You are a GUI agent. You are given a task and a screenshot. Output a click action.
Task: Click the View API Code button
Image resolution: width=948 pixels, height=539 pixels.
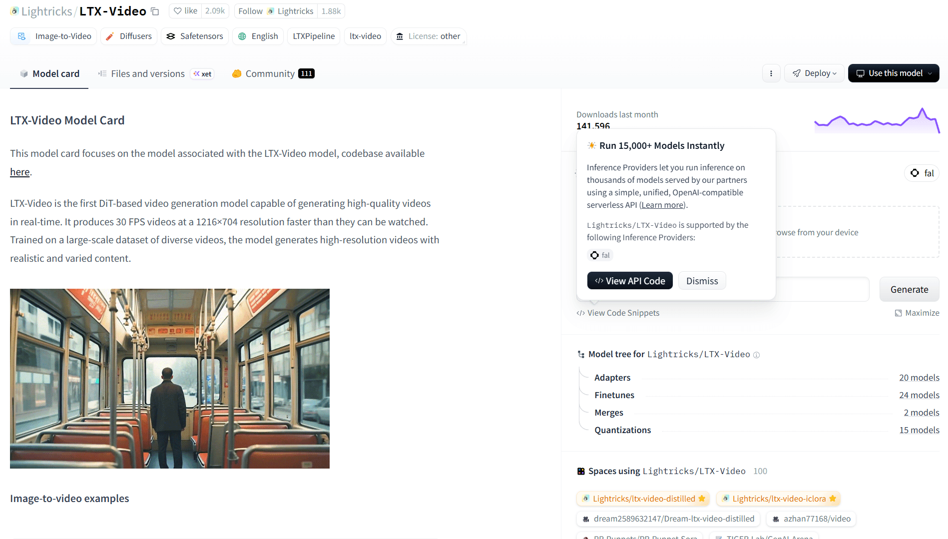point(630,281)
